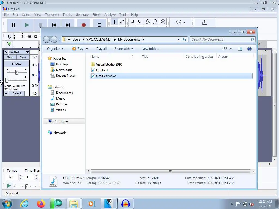The height and width of the screenshot is (209, 279).
Task: Create a New folder
Action: coord(150,49)
